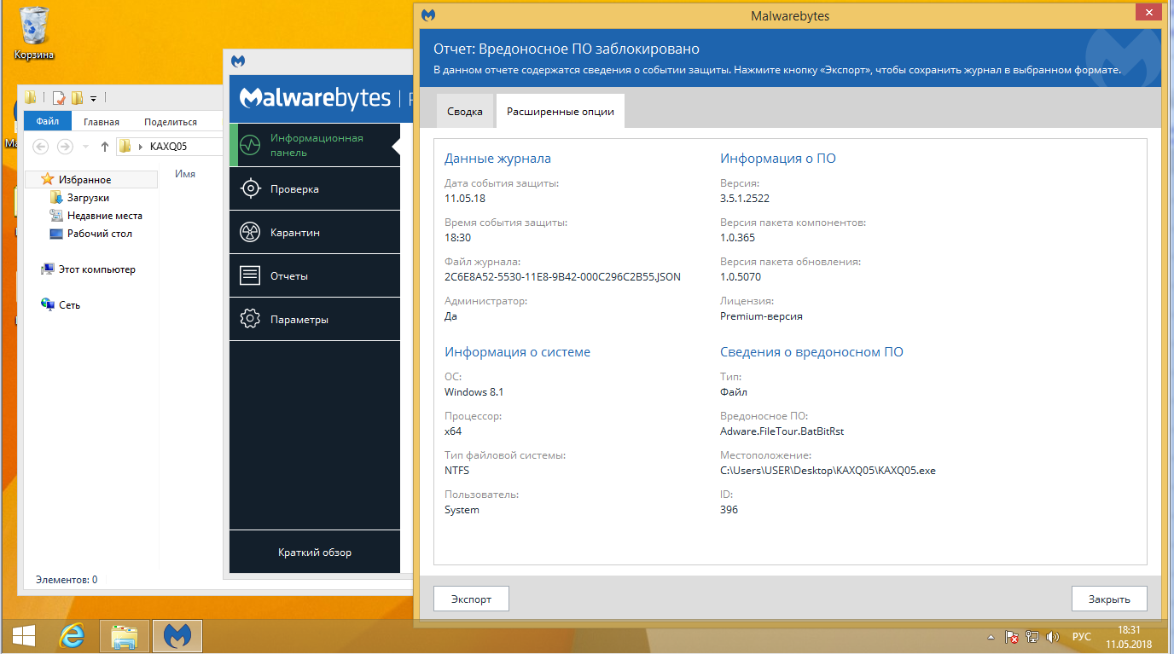Viewport: 1174px width, 654px height.
Task: Click the quarantine radiation icon in sidebar
Action: click(250, 232)
